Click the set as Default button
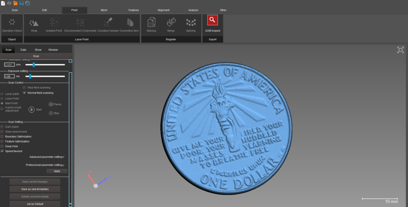 (x=35, y=204)
